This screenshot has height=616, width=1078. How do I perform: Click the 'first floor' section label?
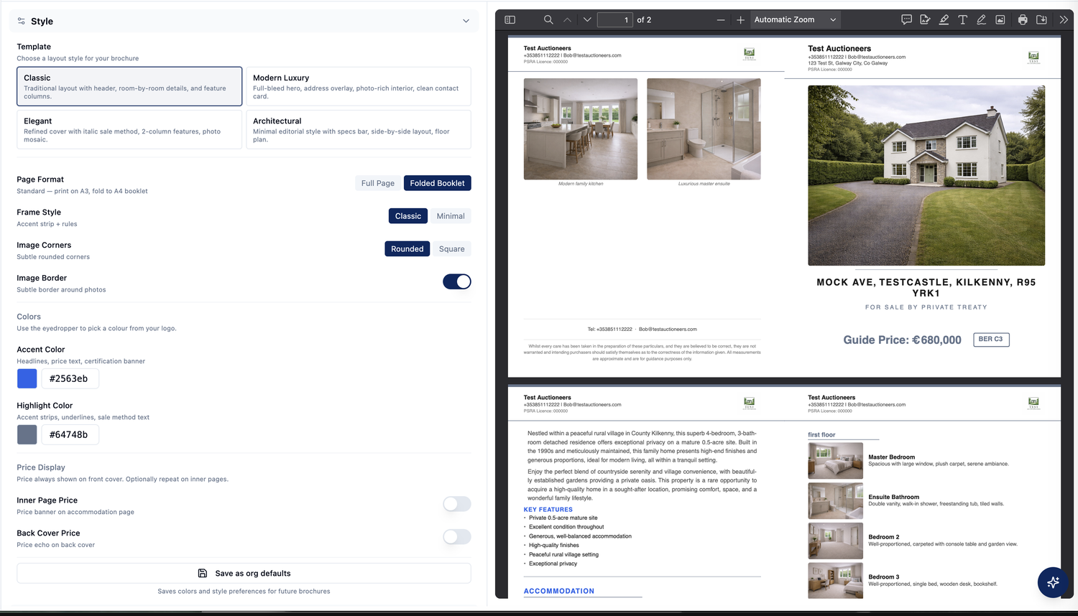tap(821, 435)
